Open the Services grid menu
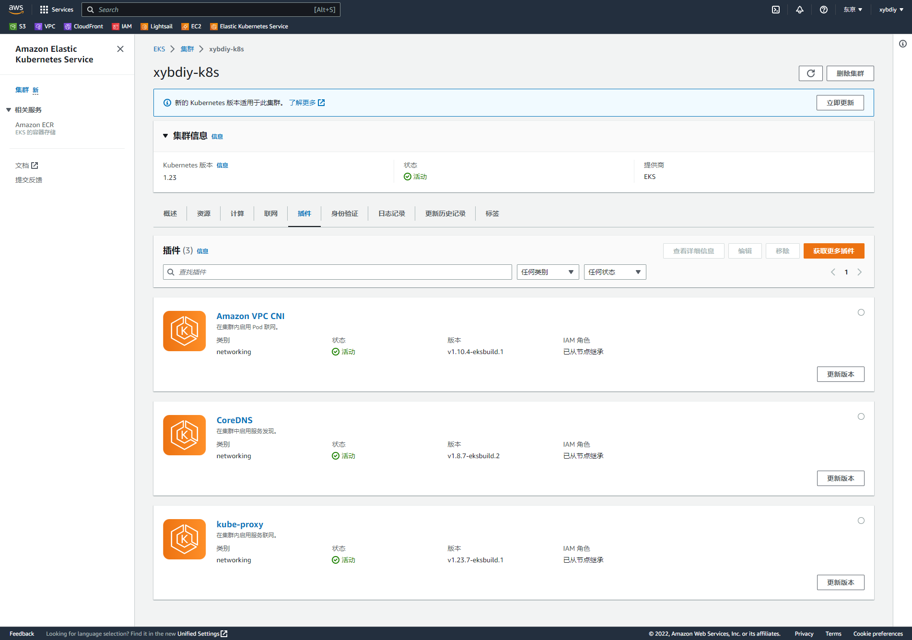This screenshot has width=912, height=640. (x=57, y=10)
